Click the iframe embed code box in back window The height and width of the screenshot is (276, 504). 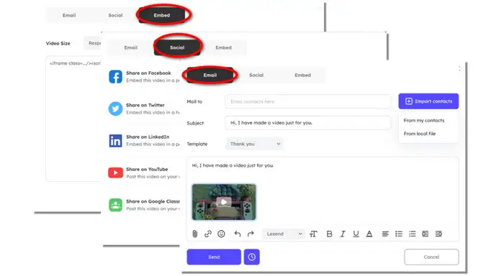coord(74,119)
